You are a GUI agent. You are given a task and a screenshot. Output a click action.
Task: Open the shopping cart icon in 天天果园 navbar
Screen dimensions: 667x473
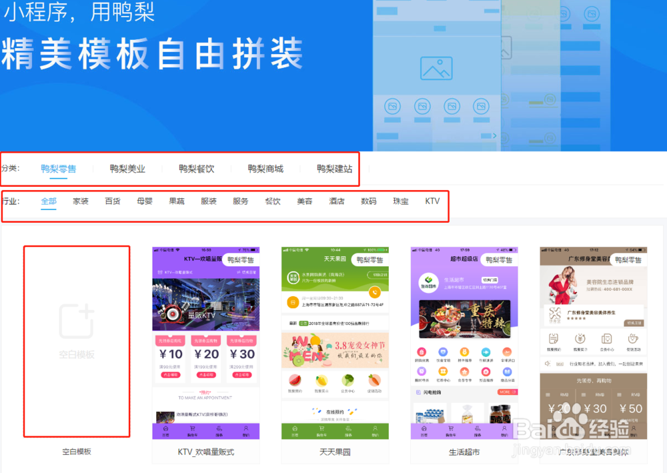321,428
